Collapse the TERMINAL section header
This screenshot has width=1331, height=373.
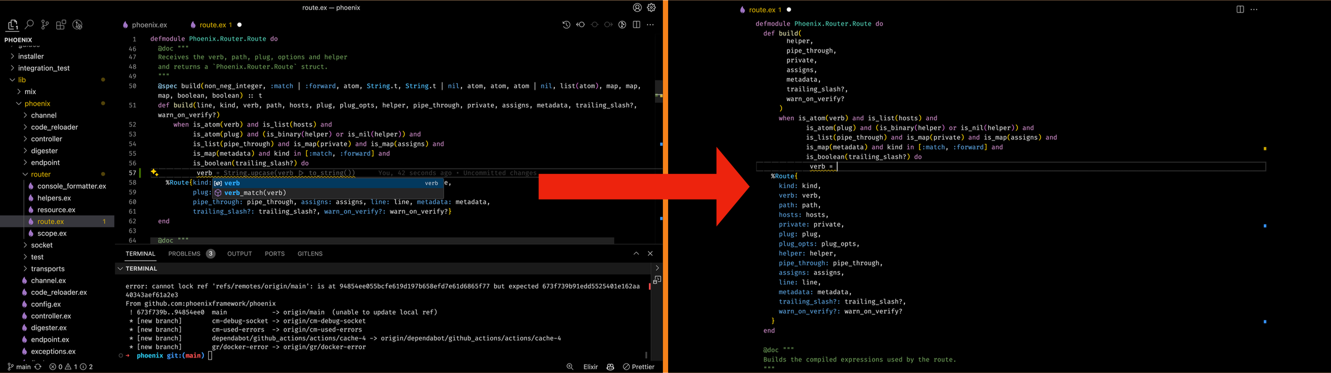click(120, 269)
